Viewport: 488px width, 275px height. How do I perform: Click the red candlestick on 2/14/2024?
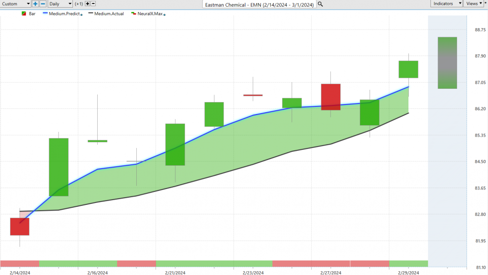click(x=20, y=227)
